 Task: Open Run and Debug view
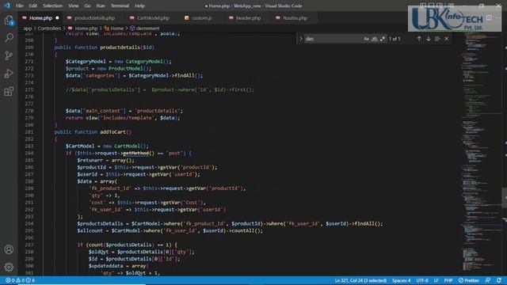(9, 74)
